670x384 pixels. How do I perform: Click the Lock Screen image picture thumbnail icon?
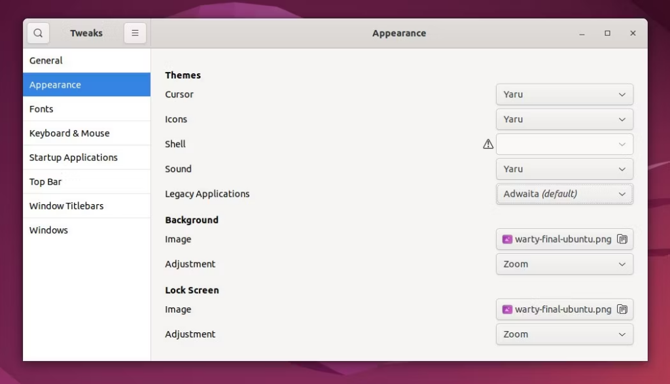pos(507,309)
